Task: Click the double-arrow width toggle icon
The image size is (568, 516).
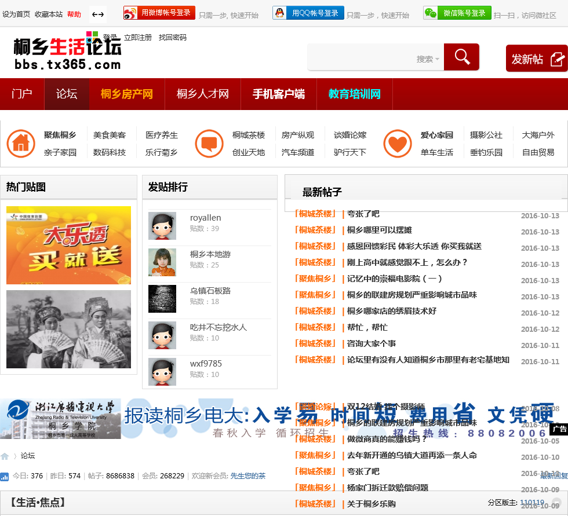Action: click(98, 14)
